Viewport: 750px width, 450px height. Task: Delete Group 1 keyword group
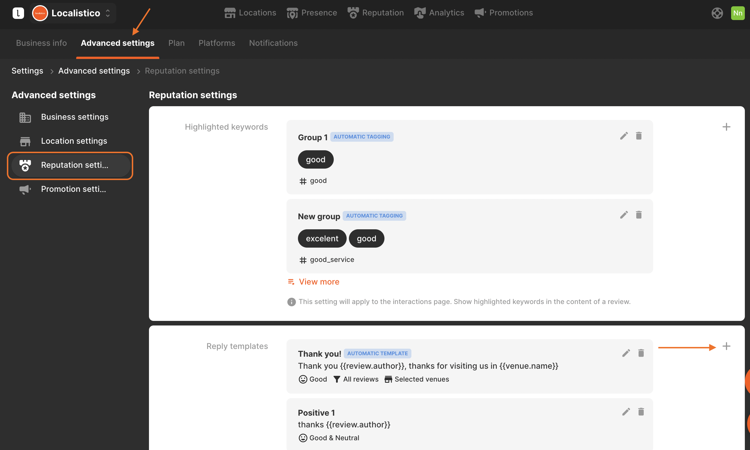(639, 136)
